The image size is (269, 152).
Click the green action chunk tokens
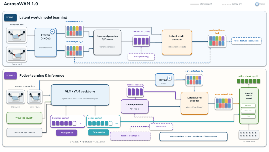coord(249,81)
